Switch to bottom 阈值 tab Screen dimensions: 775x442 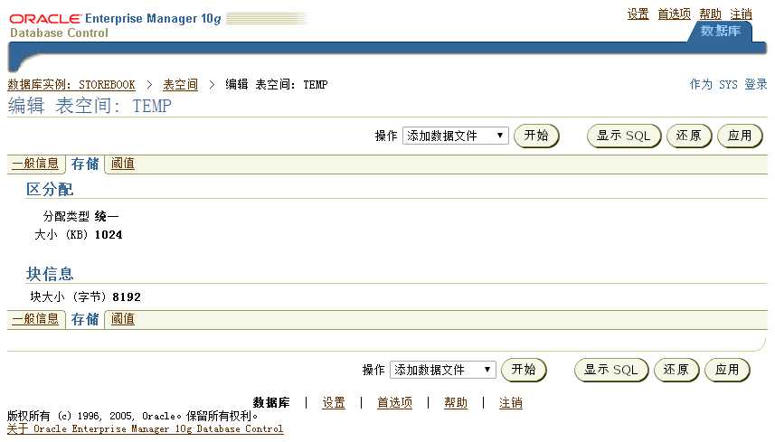pyautogui.click(x=123, y=319)
